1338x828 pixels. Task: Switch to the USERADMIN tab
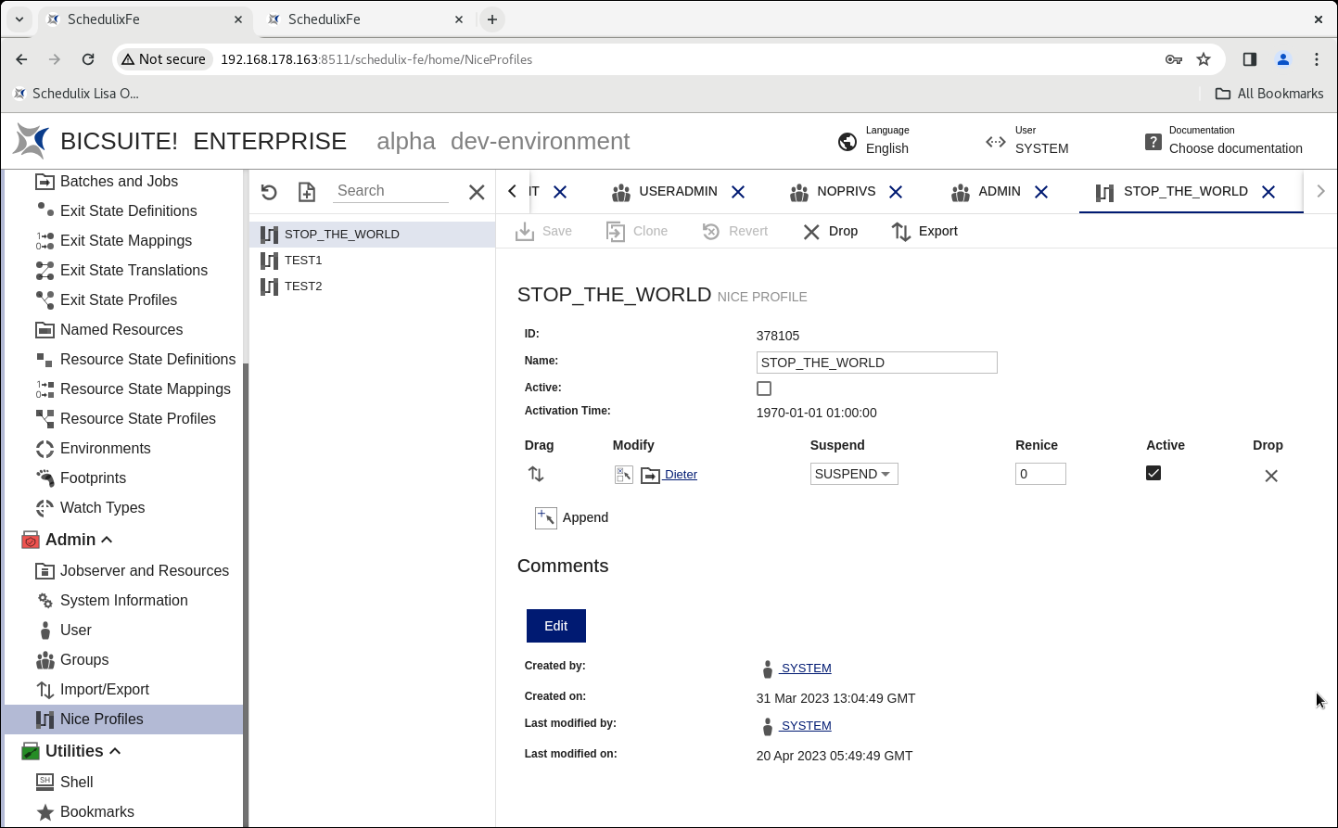coord(677,191)
